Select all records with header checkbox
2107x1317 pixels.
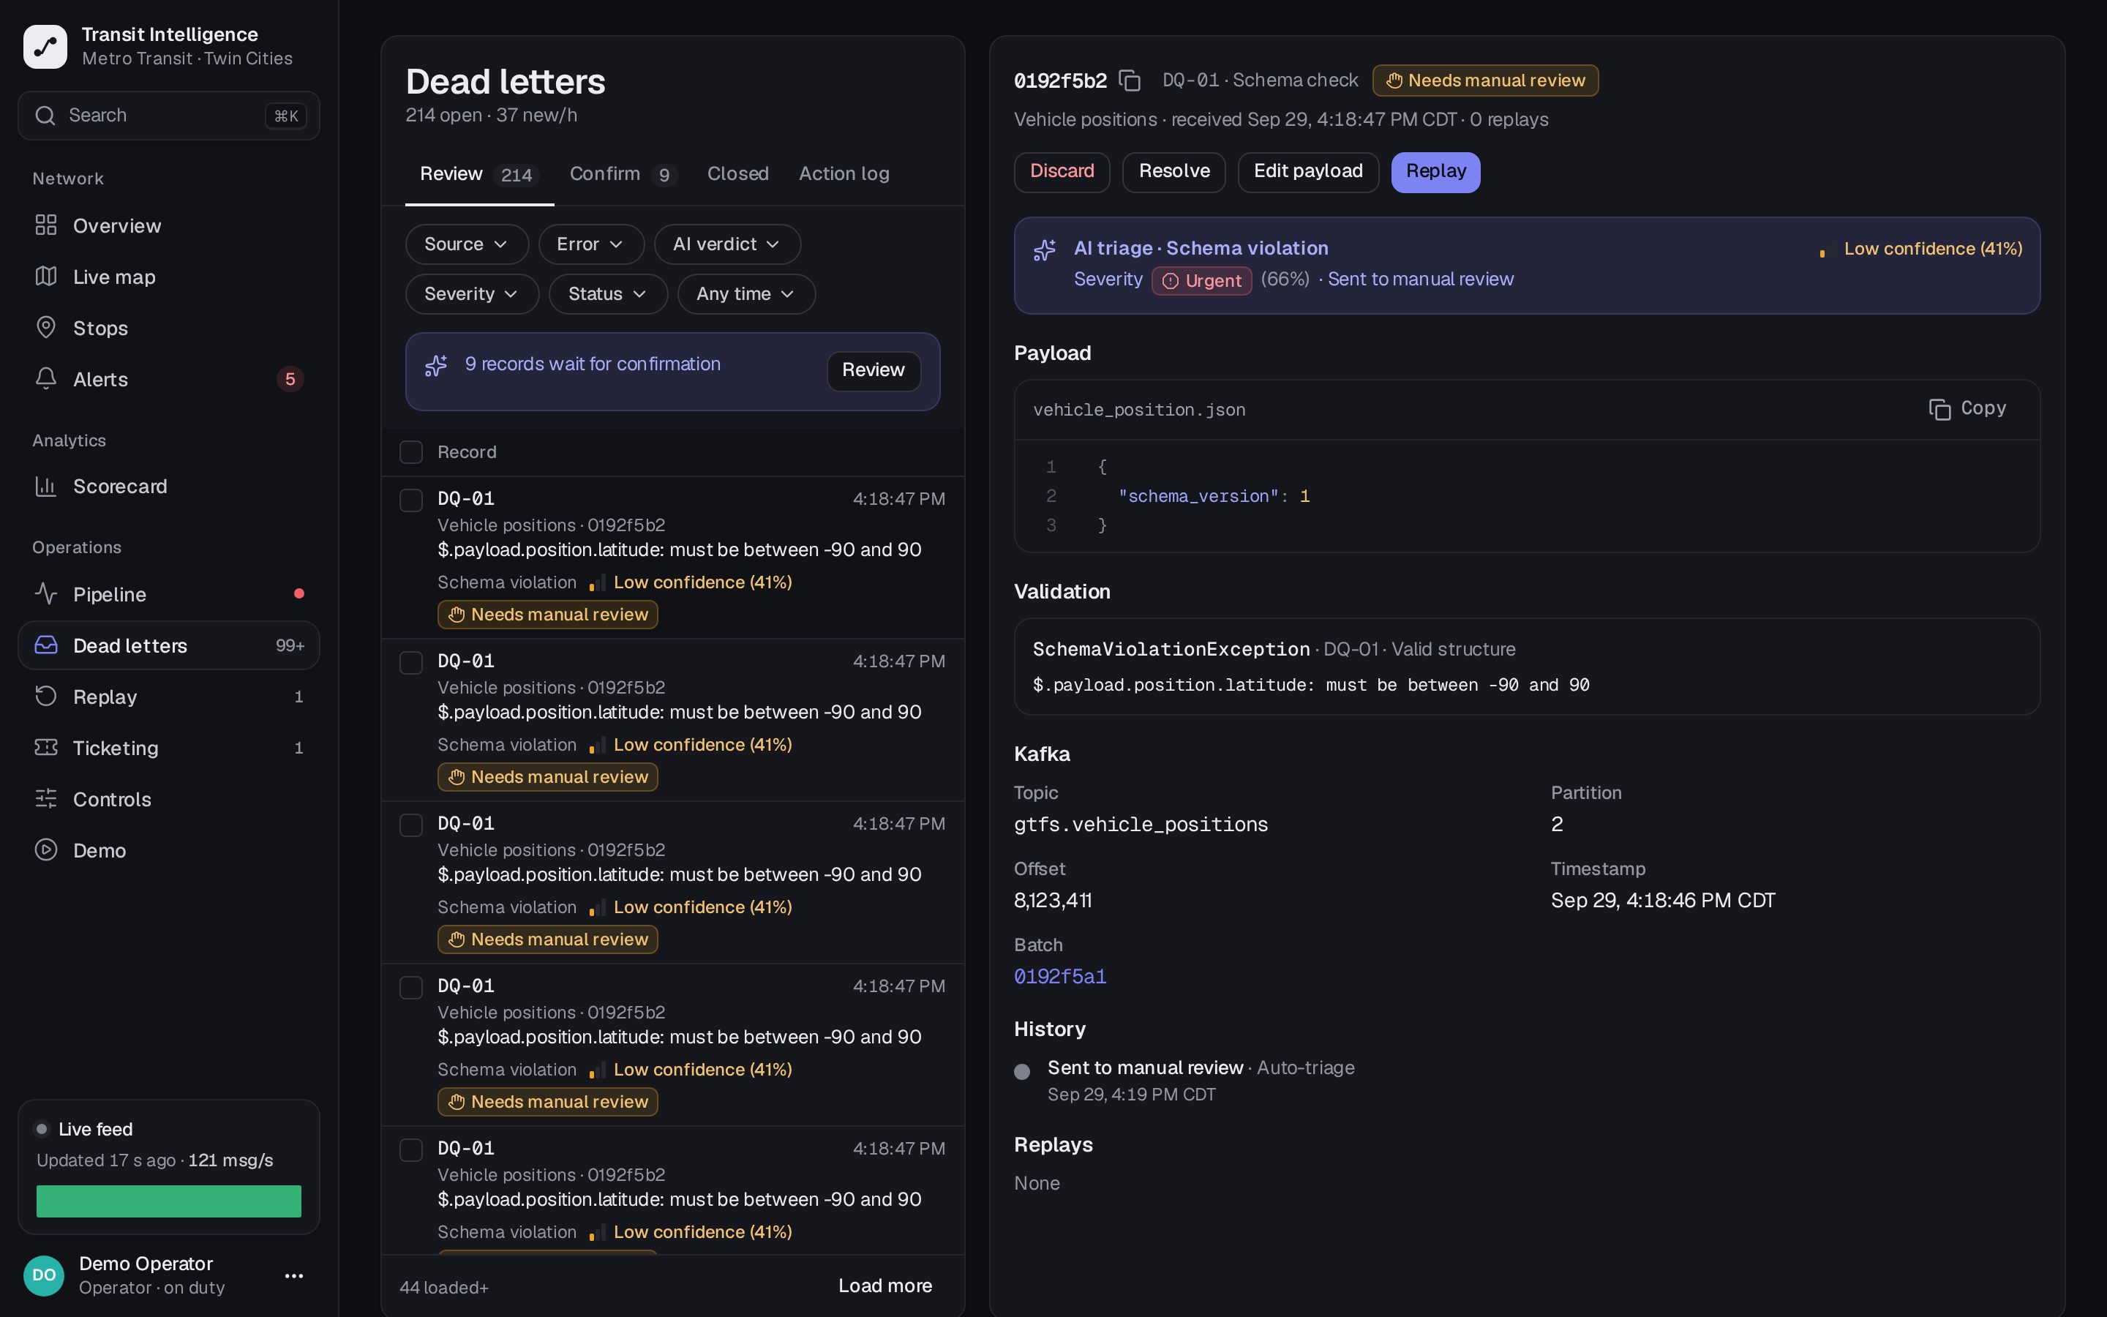[411, 452]
